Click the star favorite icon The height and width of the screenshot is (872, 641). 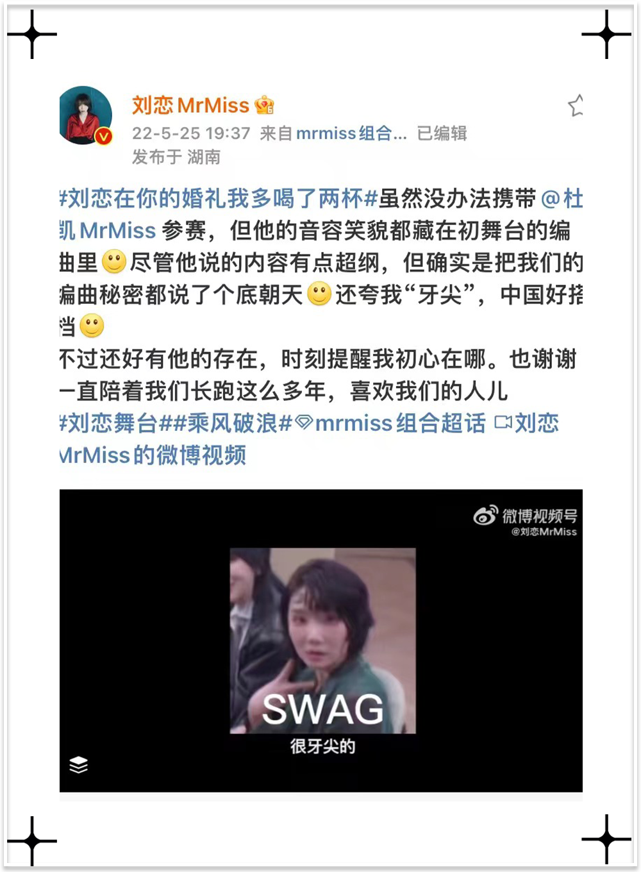tap(576, 106)
